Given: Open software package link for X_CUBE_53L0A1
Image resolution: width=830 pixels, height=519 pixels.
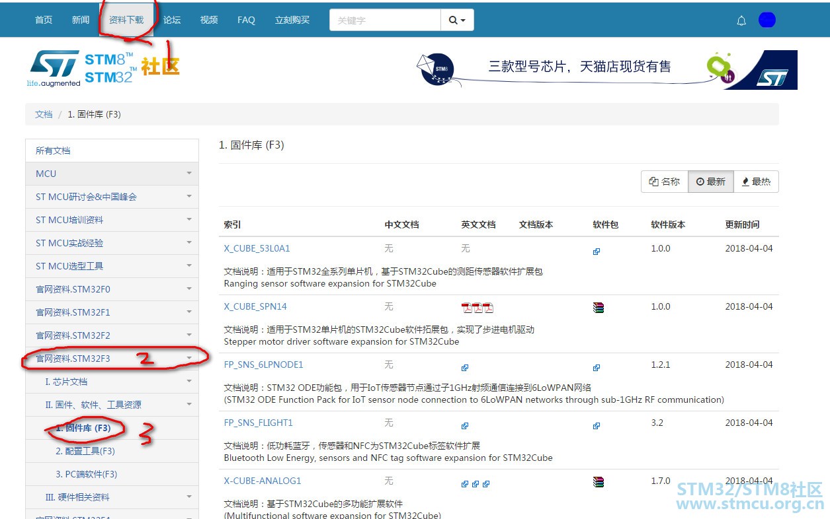Looking at the screenshot, I should point(597,252).
